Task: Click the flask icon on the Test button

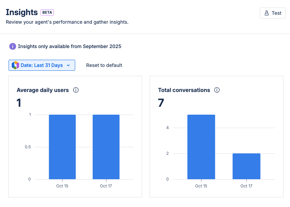Action: pos(267,13)
